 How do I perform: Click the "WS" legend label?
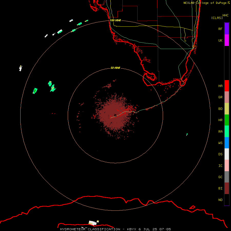coord(220,143)
